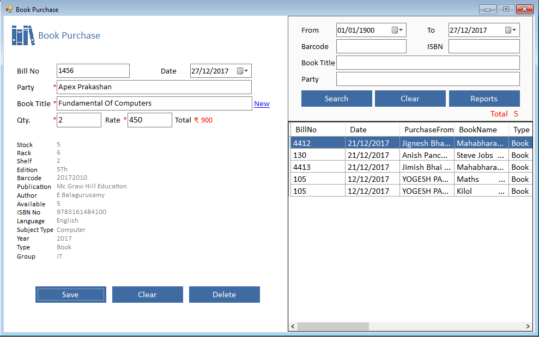Click the New book link
The image size is (539, 337).
point(262,104)
